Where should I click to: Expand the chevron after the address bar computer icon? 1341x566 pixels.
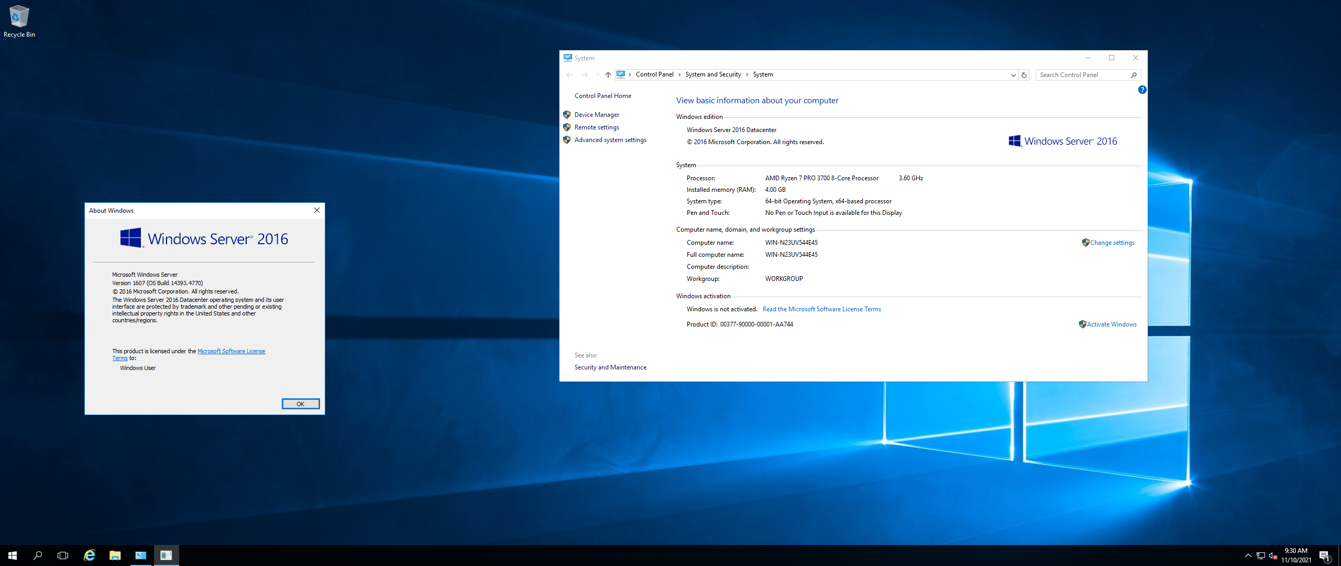pyautogui.click(x=630, y=74)
